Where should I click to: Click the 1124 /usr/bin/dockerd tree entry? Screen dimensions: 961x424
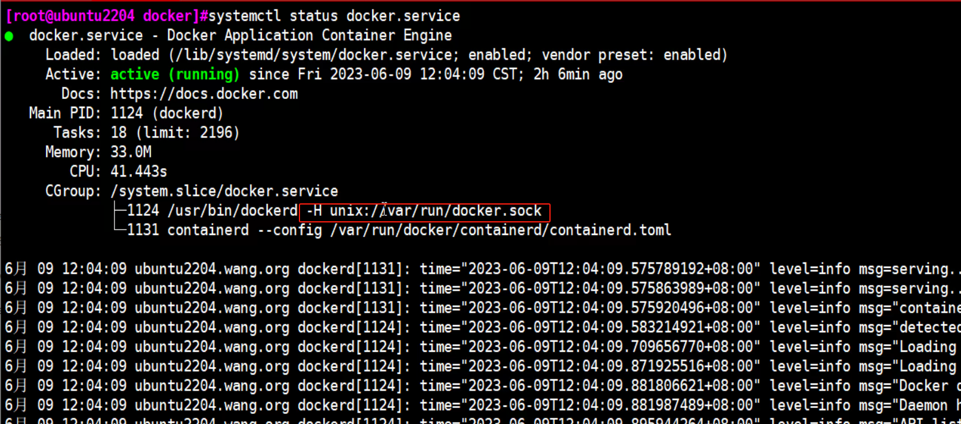tap(212, 211)
